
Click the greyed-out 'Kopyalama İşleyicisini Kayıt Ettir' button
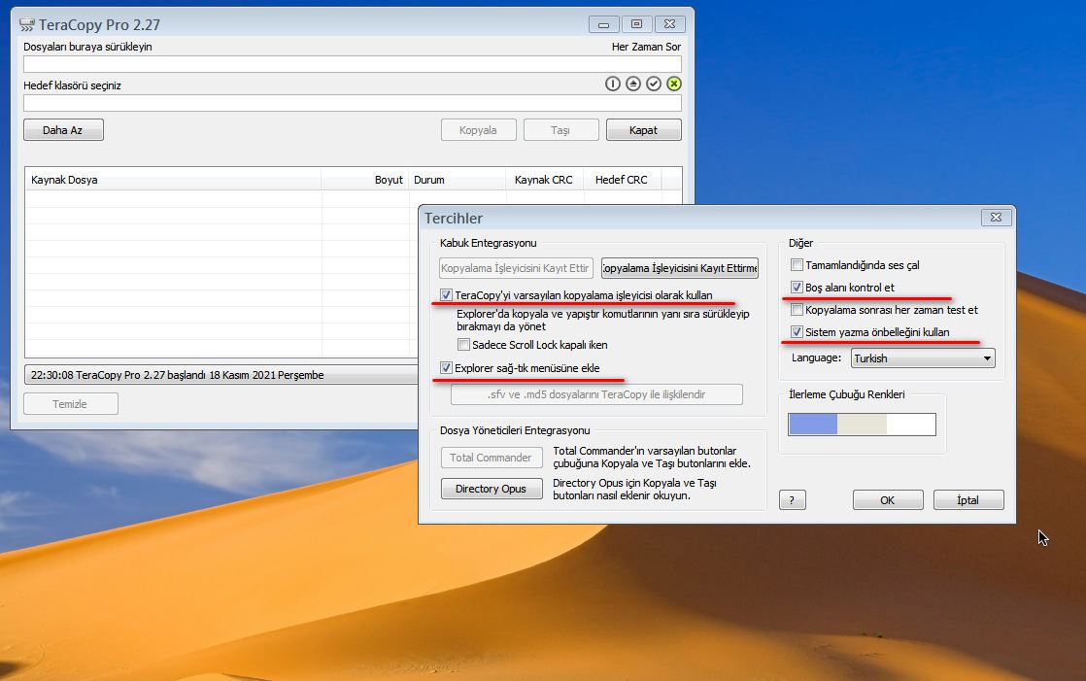pyautogui.click(x=515, y=268)
